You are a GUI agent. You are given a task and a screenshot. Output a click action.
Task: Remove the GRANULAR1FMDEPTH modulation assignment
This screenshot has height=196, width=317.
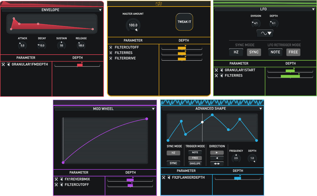point(3,64)
